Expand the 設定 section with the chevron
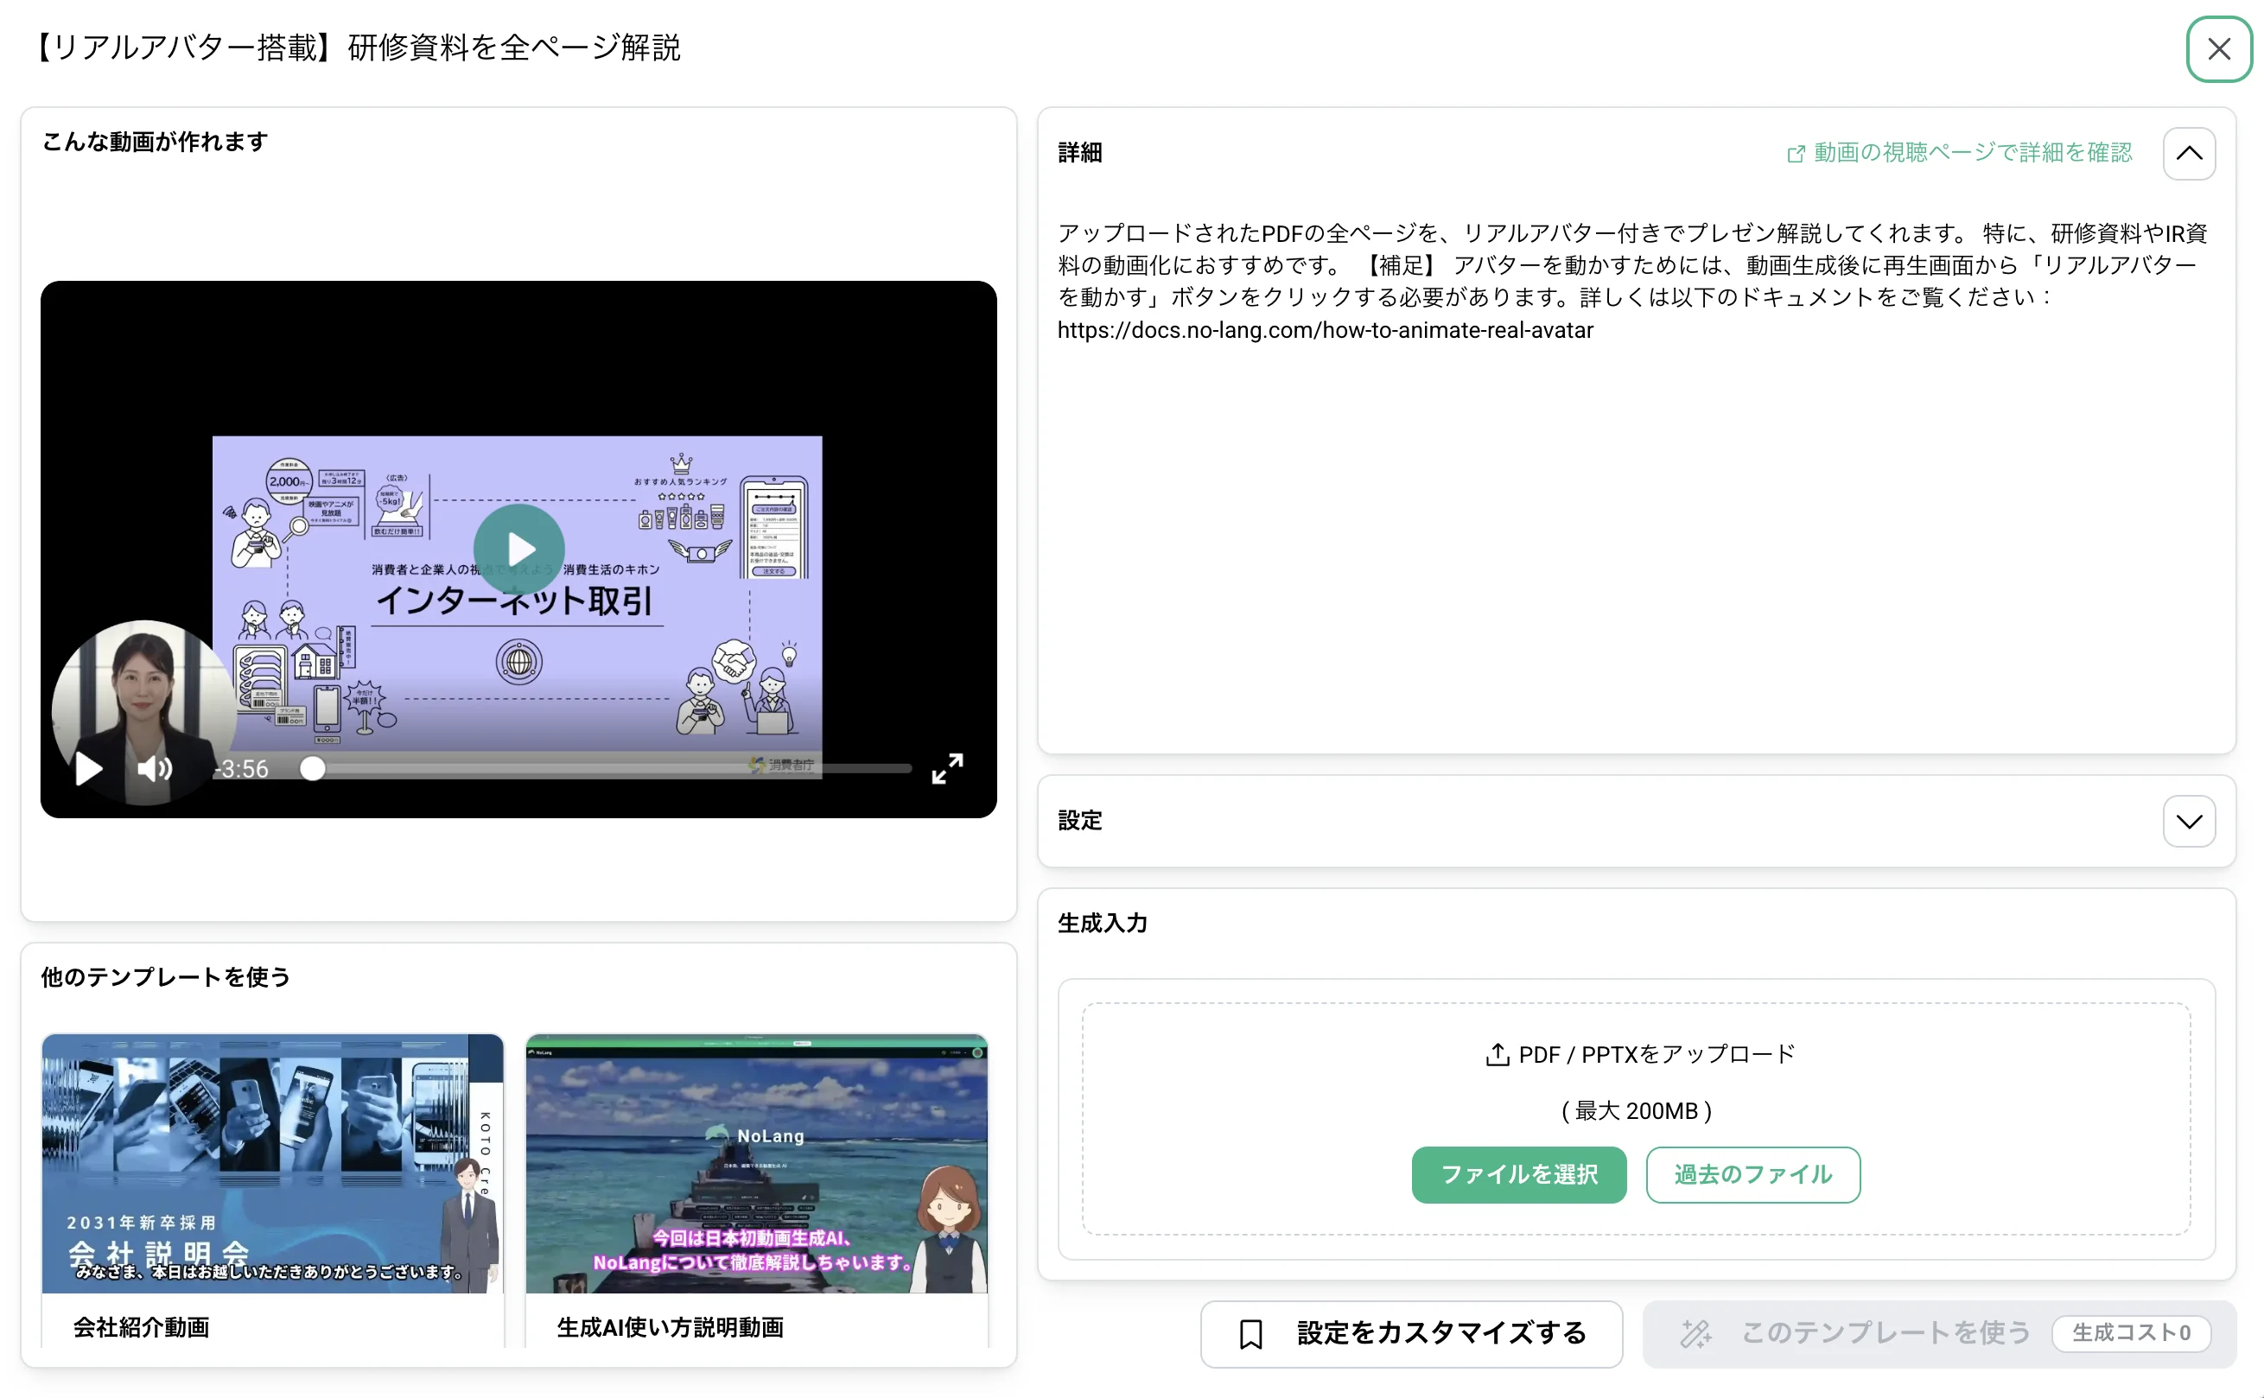Screen dimensions: 2264x1398 pyautogui.click(x=2188, y=821)
